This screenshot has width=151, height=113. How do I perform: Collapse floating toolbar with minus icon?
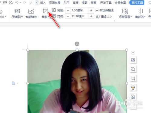coord(133,53)
